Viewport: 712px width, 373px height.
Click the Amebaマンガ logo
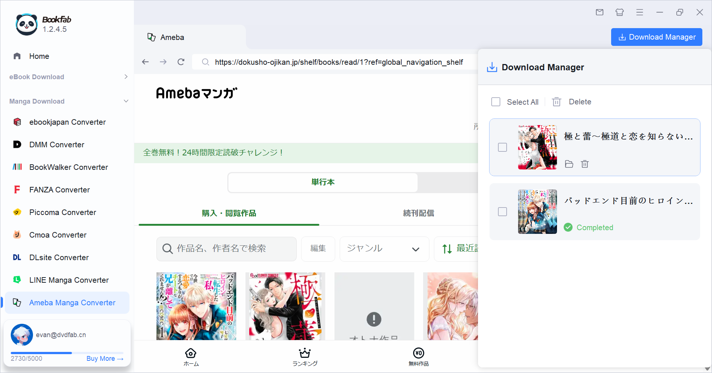click(x=197, y=93)
